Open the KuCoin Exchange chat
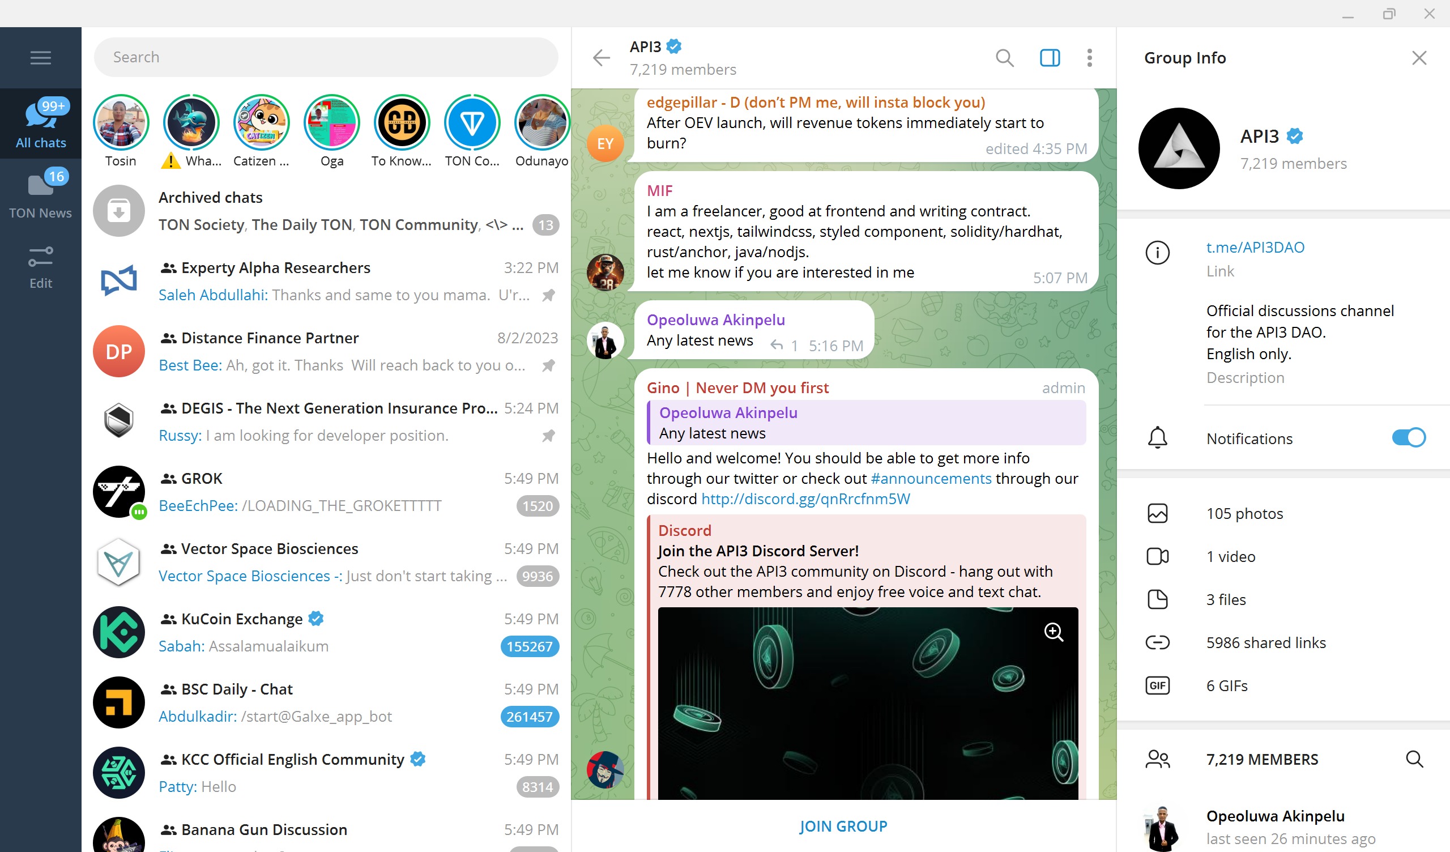 [325, 632]
